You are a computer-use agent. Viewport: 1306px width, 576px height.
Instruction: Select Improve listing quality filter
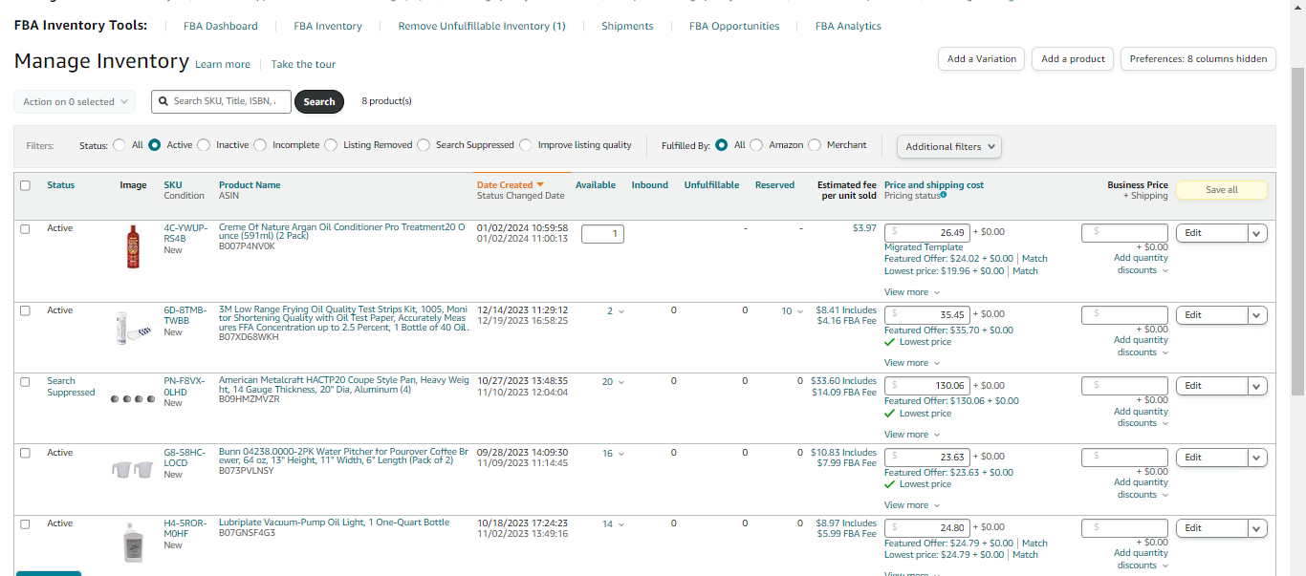point(526,145)
